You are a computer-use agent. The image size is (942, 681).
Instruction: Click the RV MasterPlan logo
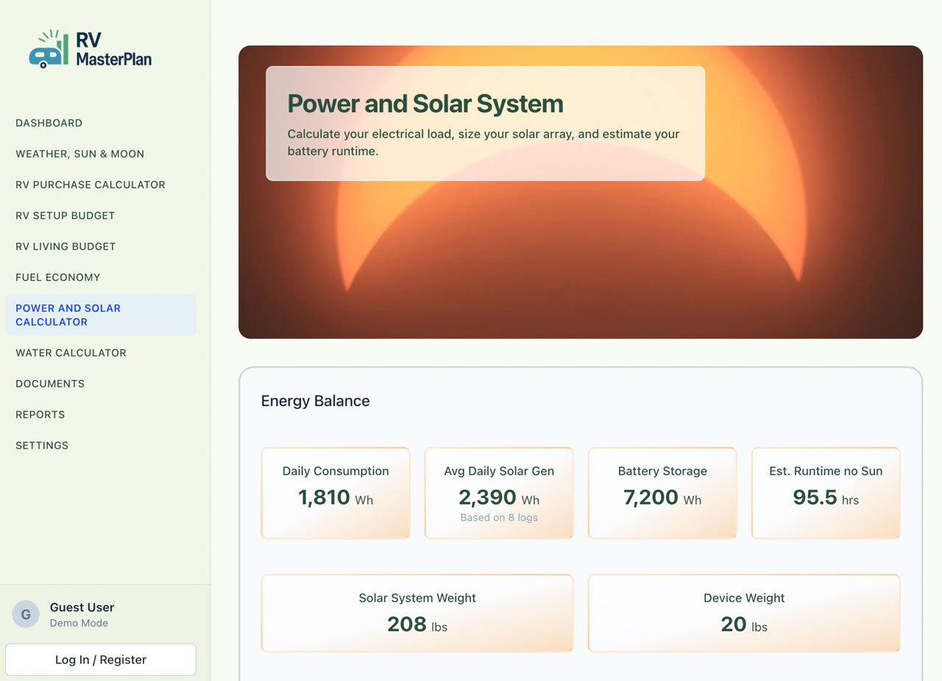91,49
